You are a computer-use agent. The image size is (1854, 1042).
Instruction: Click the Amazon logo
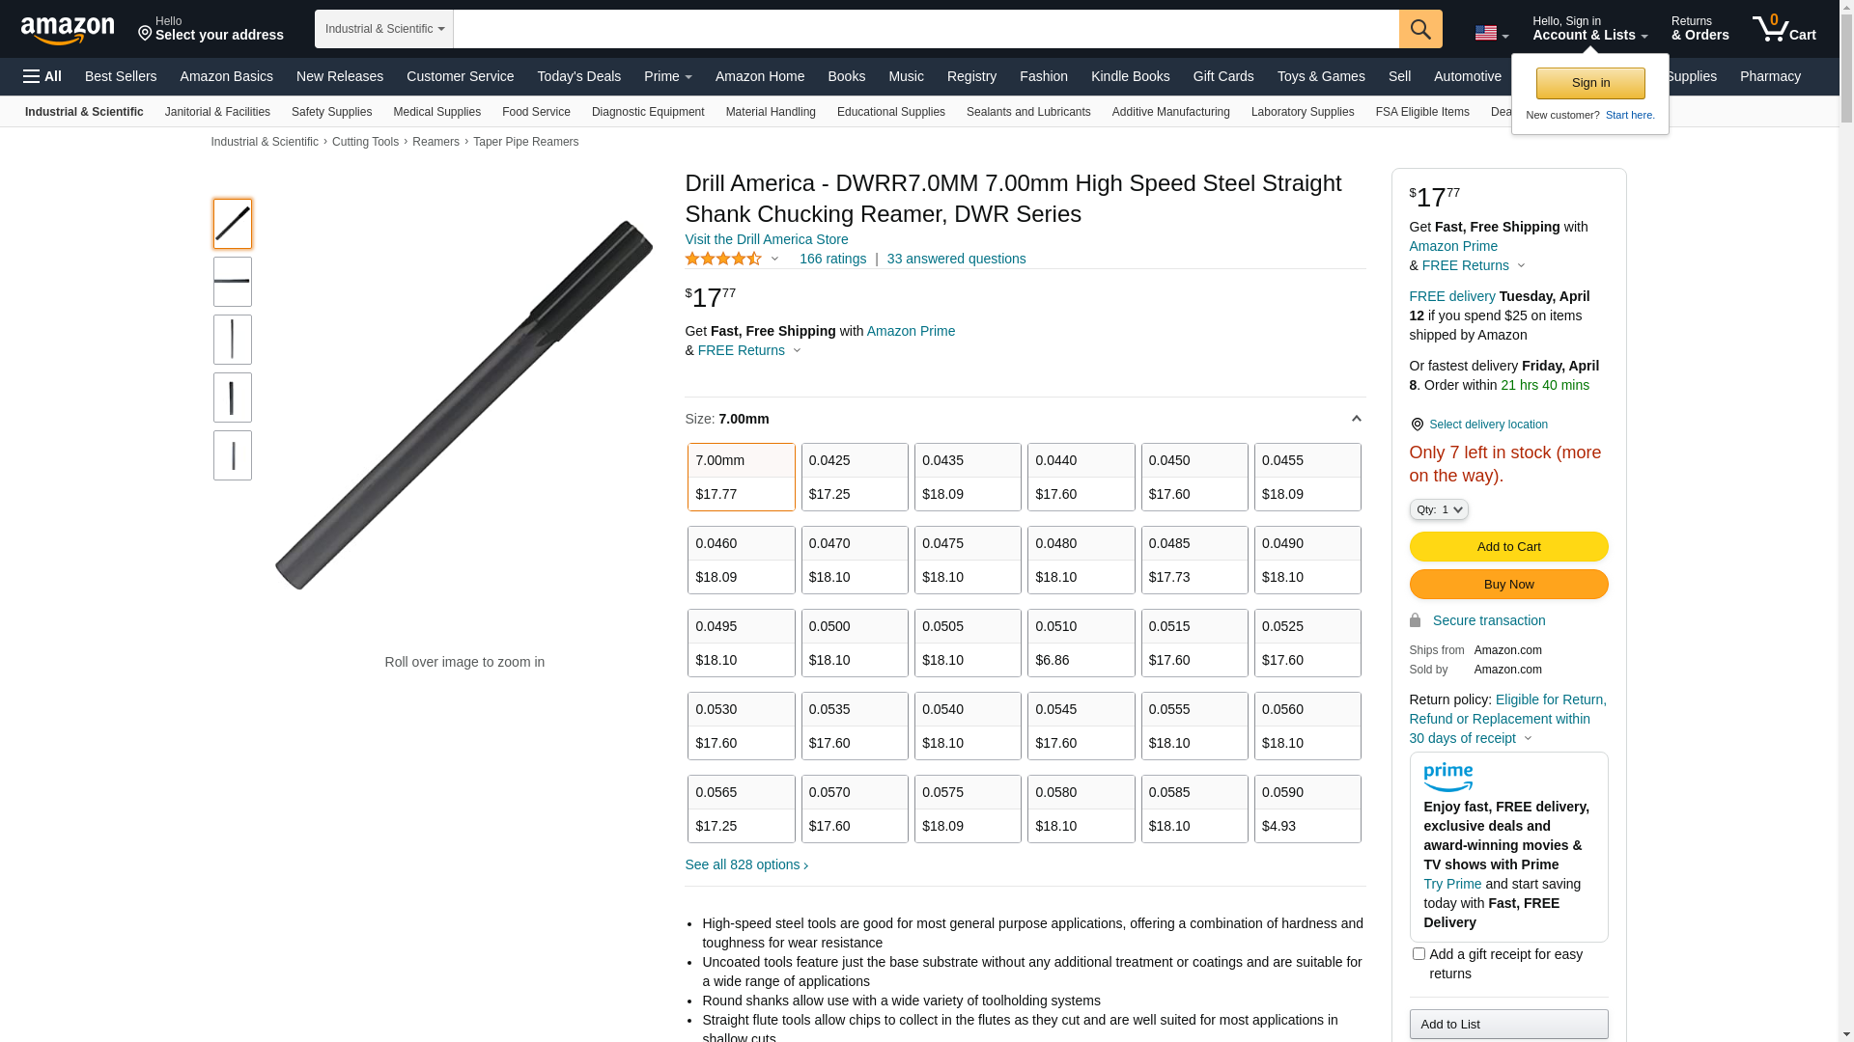pos(68,31)
